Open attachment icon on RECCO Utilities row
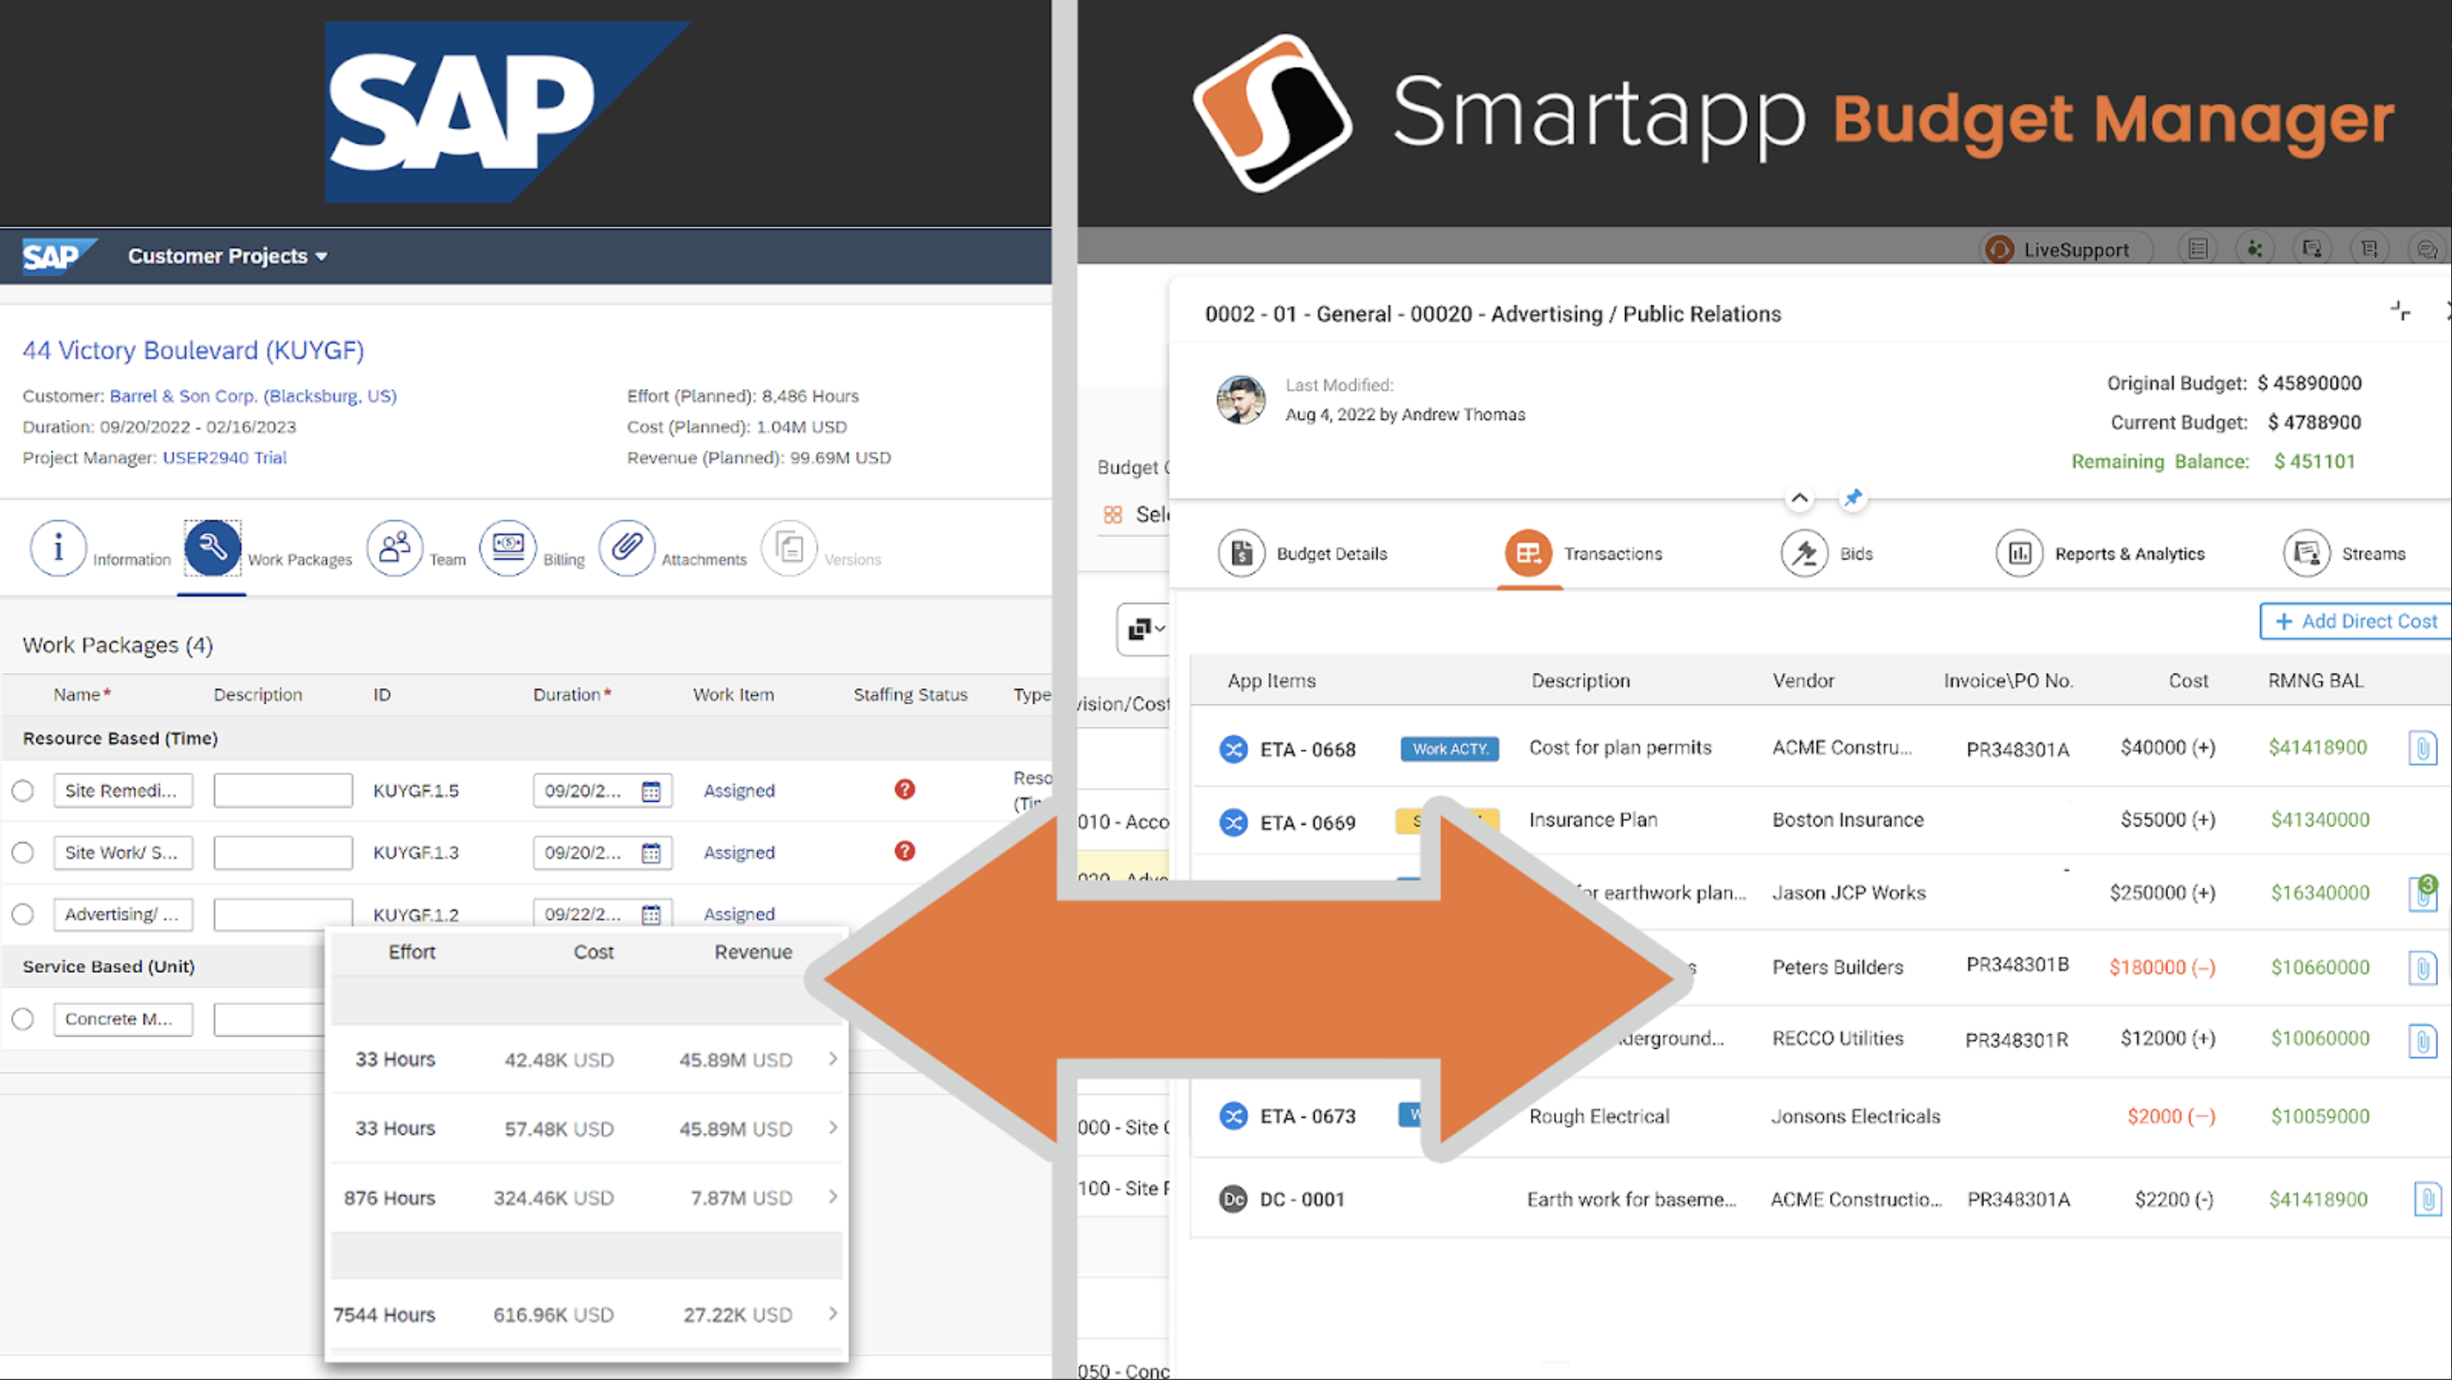This screenshot has width=2452, height=1380. [x=2423, y=1040]
